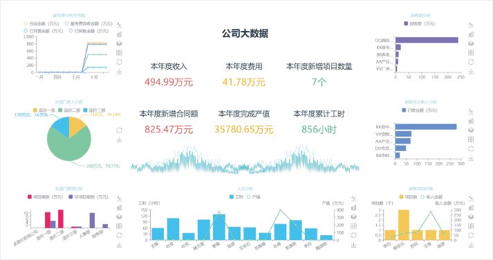Toggle 合同金额 (万元) legend series
The image size is (493, 260).
pyautogui.click(x=41, y=23)
